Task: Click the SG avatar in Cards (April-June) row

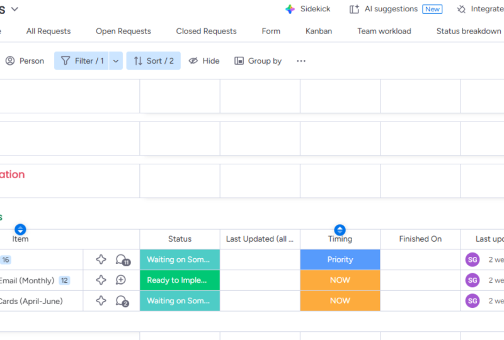Action: tap(472, 300)
